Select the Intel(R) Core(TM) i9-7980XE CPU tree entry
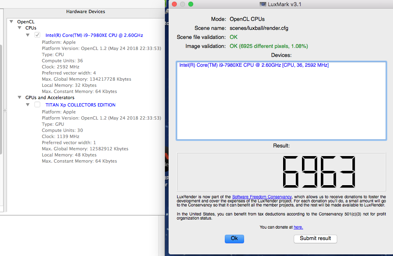Image resolution: width=393 pixels, height=256 pixels. [94, 35]
